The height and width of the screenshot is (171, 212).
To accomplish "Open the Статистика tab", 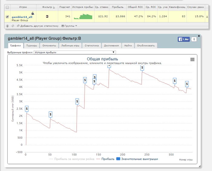I will tap(92, 46).
